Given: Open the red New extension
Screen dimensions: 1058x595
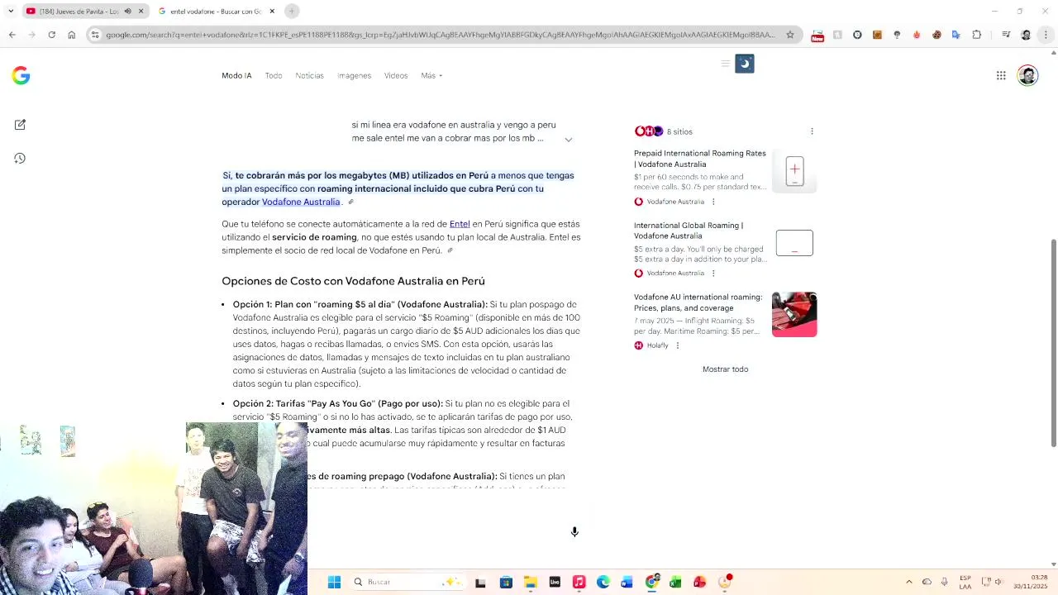Looking at the screenshot, I should click(817, 35).
